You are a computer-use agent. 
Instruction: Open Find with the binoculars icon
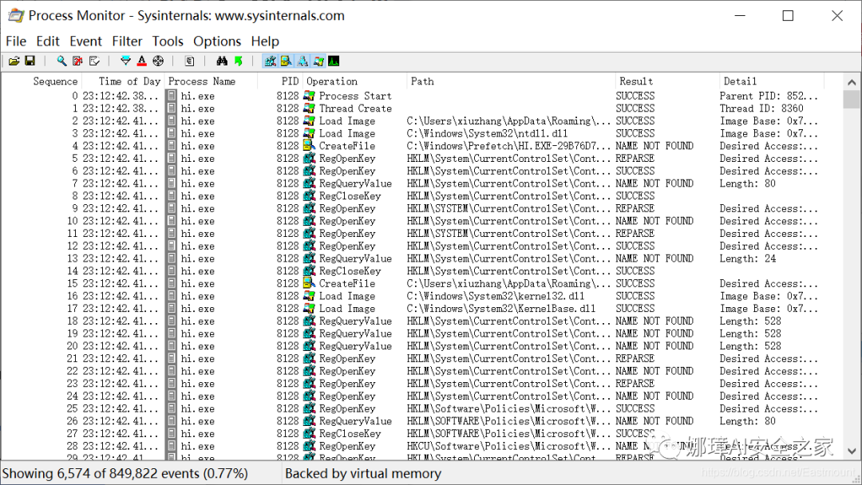pos(222,61)
